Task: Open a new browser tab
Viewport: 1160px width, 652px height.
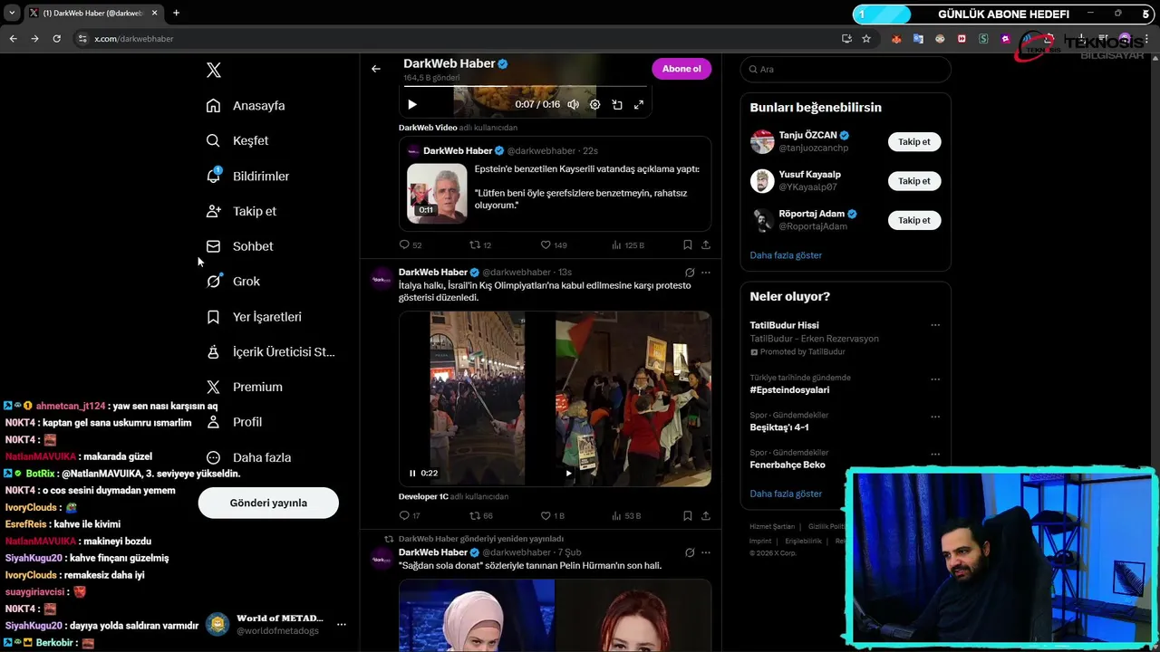Action: point(176,13)
